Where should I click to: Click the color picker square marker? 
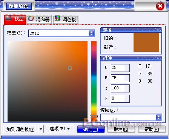tap(70, 68)
